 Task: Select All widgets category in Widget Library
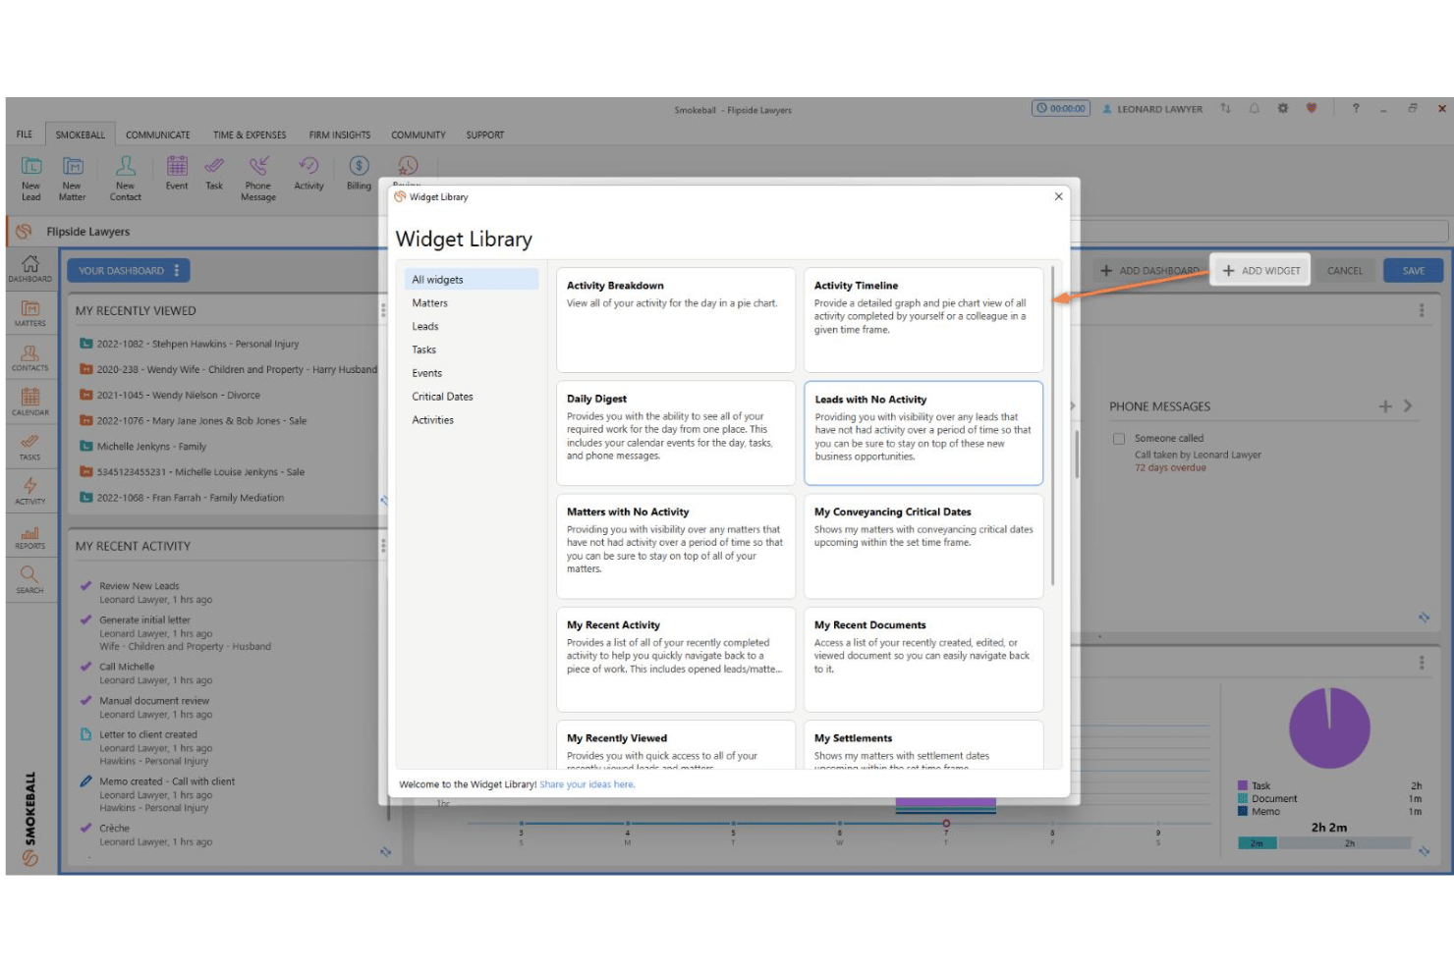point(472,280)
